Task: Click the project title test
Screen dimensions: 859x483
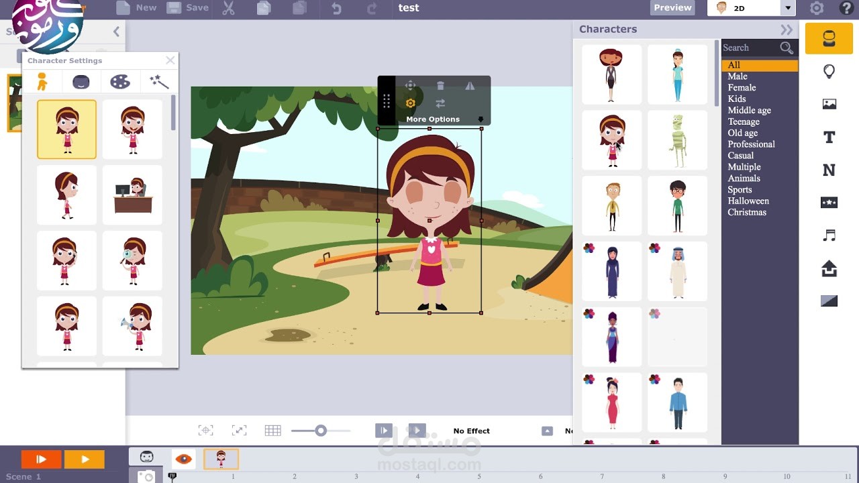Action: coord(408,8)
